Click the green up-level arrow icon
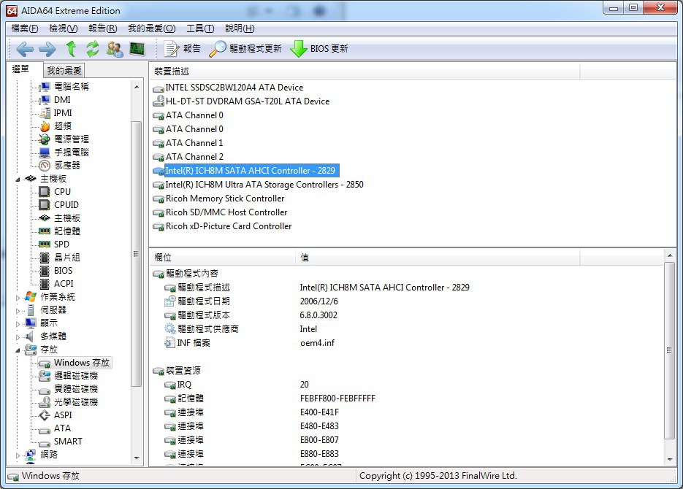Screen dimensions: 683x489 71,49
